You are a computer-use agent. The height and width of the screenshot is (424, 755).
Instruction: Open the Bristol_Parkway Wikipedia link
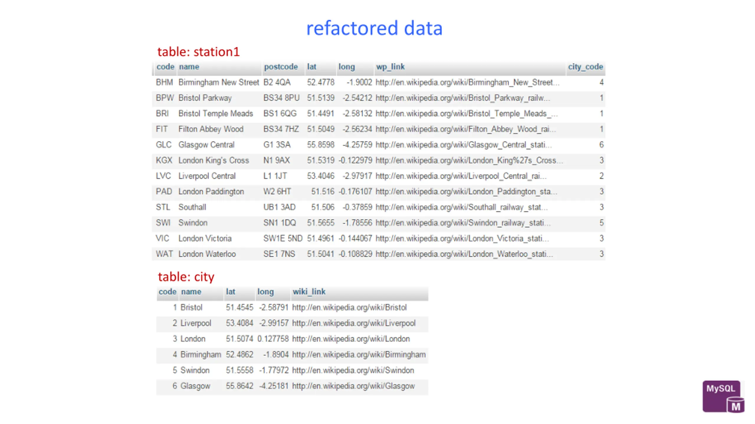(x=462, y=98)
